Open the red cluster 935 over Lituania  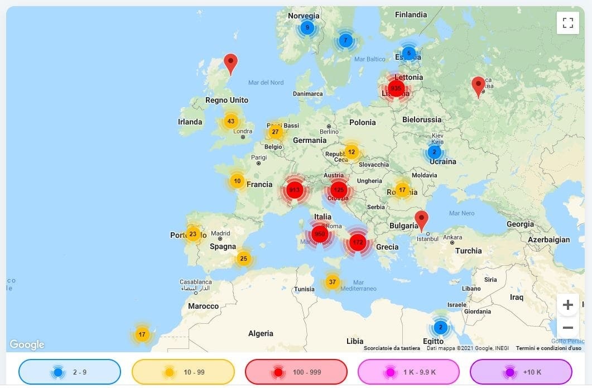(396, 88)
